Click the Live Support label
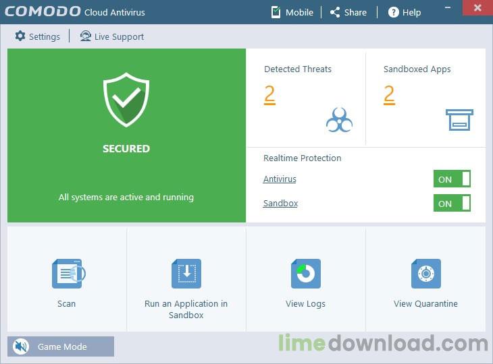 click(119, 37)
